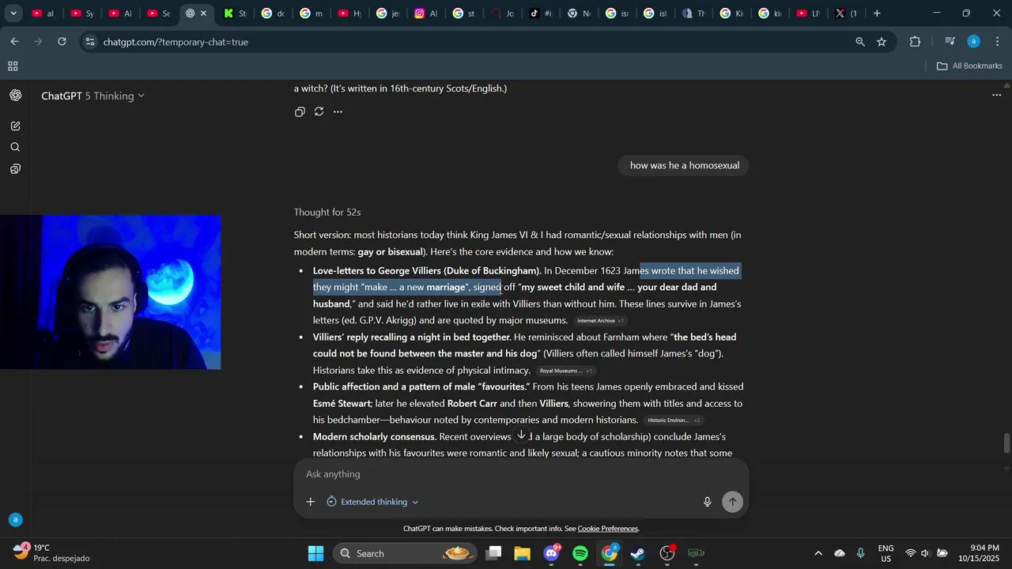Reload the page in browser toolbar

62,41
